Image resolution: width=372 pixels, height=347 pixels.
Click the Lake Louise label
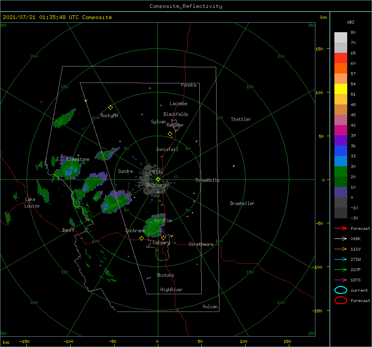[32, 203]
